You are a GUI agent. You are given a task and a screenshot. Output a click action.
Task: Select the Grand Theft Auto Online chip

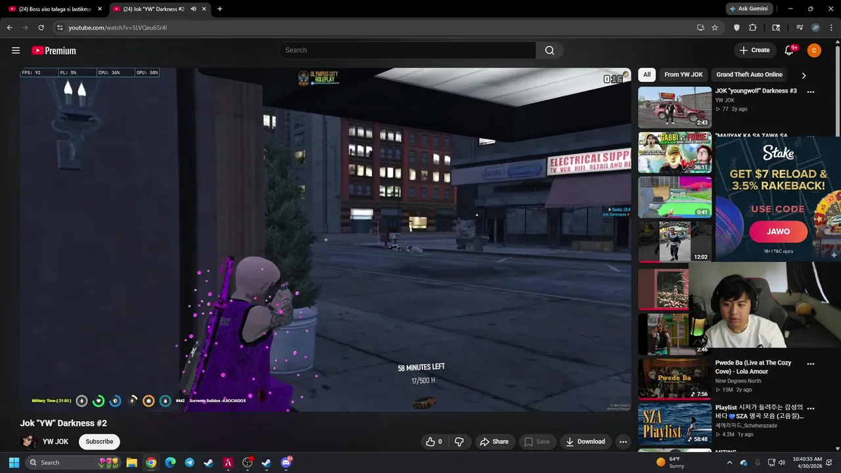(x=749, y=74)
